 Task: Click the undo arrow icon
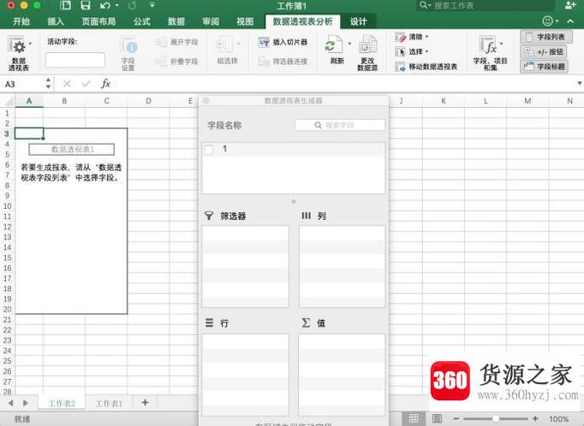(105, 6)
